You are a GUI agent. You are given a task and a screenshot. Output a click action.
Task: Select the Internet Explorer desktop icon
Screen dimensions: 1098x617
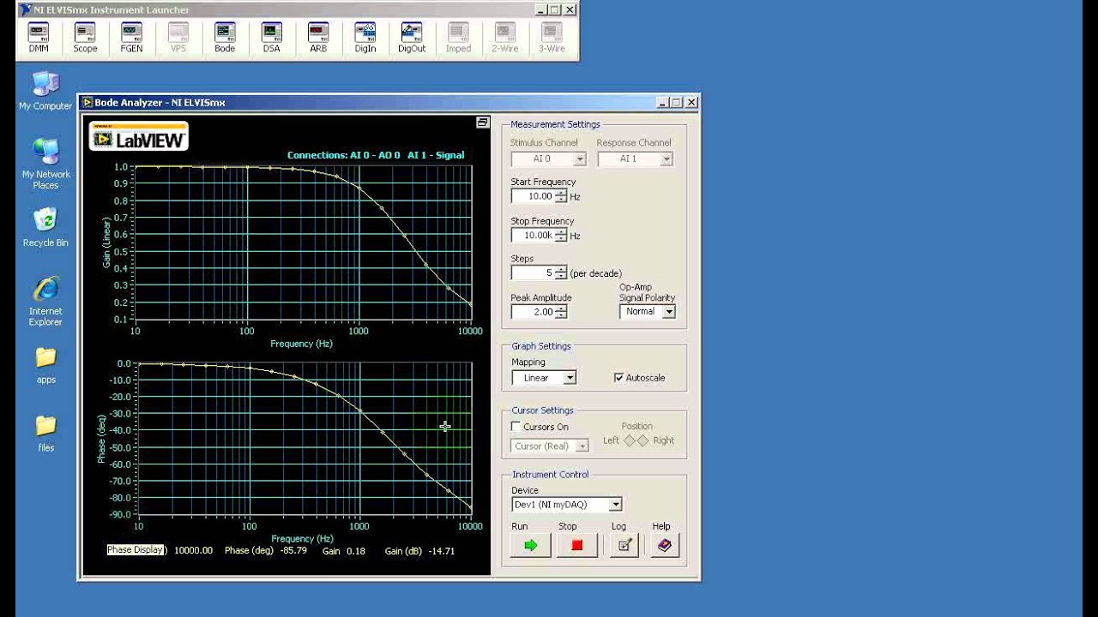coord(45,301)
